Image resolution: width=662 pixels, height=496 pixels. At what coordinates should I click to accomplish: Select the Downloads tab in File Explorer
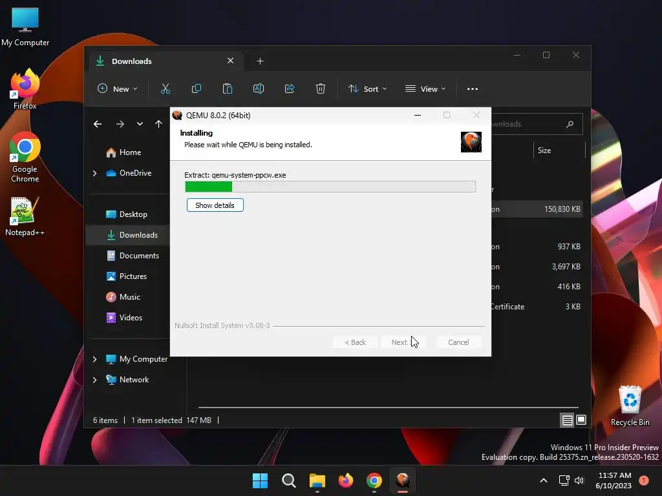(x=165, y=61)
